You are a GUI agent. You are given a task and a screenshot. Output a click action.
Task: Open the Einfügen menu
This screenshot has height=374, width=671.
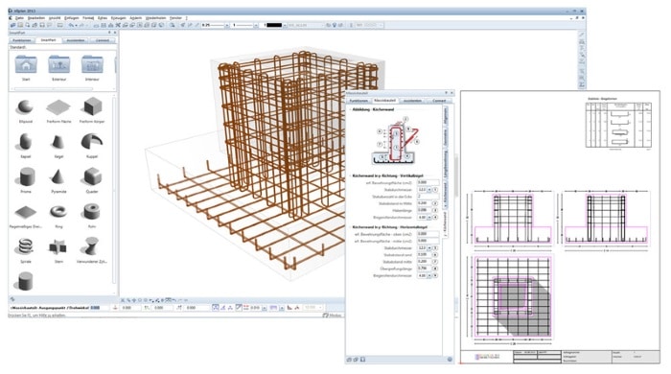pos(72,18)
